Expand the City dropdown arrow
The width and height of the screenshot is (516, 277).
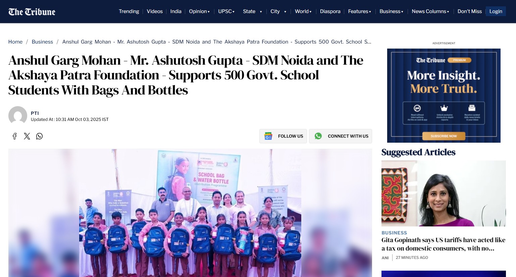285,12
